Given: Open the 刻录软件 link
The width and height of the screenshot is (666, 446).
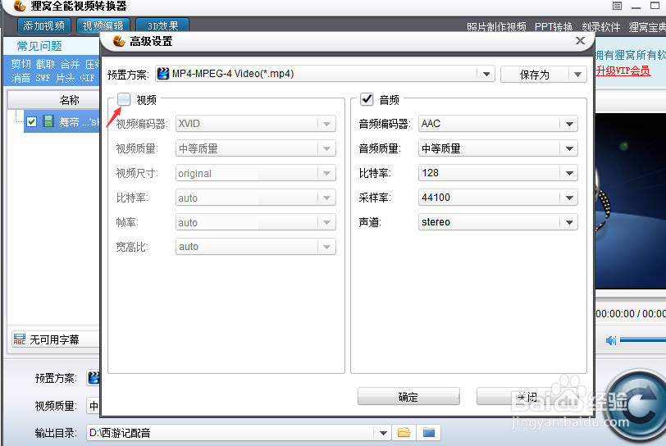Looking at the screenshot, I should [x=601, y=27].
